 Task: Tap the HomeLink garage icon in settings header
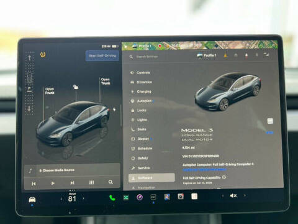tap(236, 55)
